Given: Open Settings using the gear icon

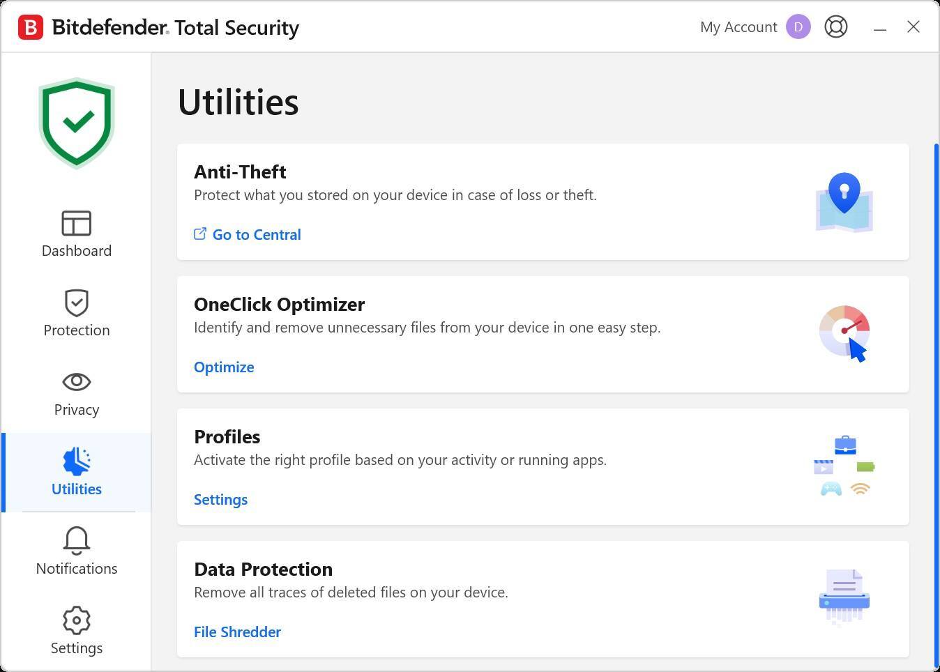Looking at the screenshot, I should [x=77, y=620].
